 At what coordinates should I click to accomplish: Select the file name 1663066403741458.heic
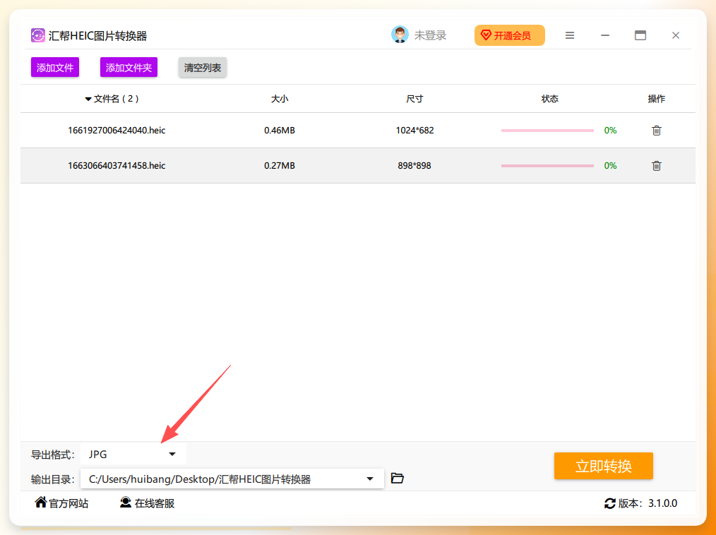(x=117, y=166)
